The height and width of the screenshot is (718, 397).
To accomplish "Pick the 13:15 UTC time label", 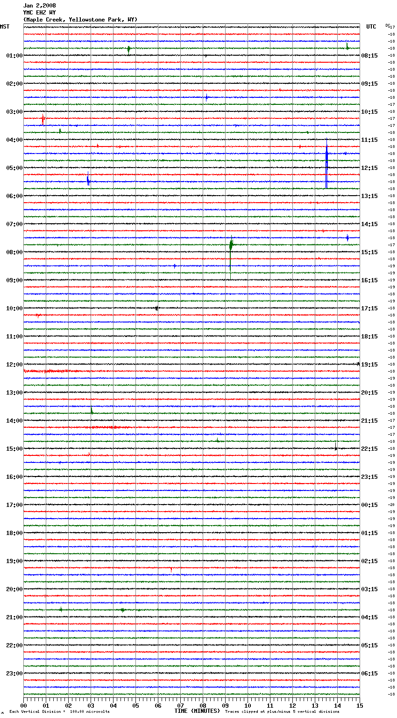I will point(369,196).
